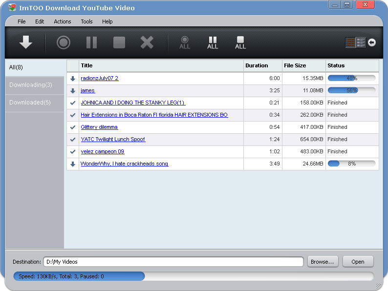The width and height of the screenshot is (388, 291).
Task: Click checkmark icon of Glittery dilemma row
Action: click(x=73, y=127)
